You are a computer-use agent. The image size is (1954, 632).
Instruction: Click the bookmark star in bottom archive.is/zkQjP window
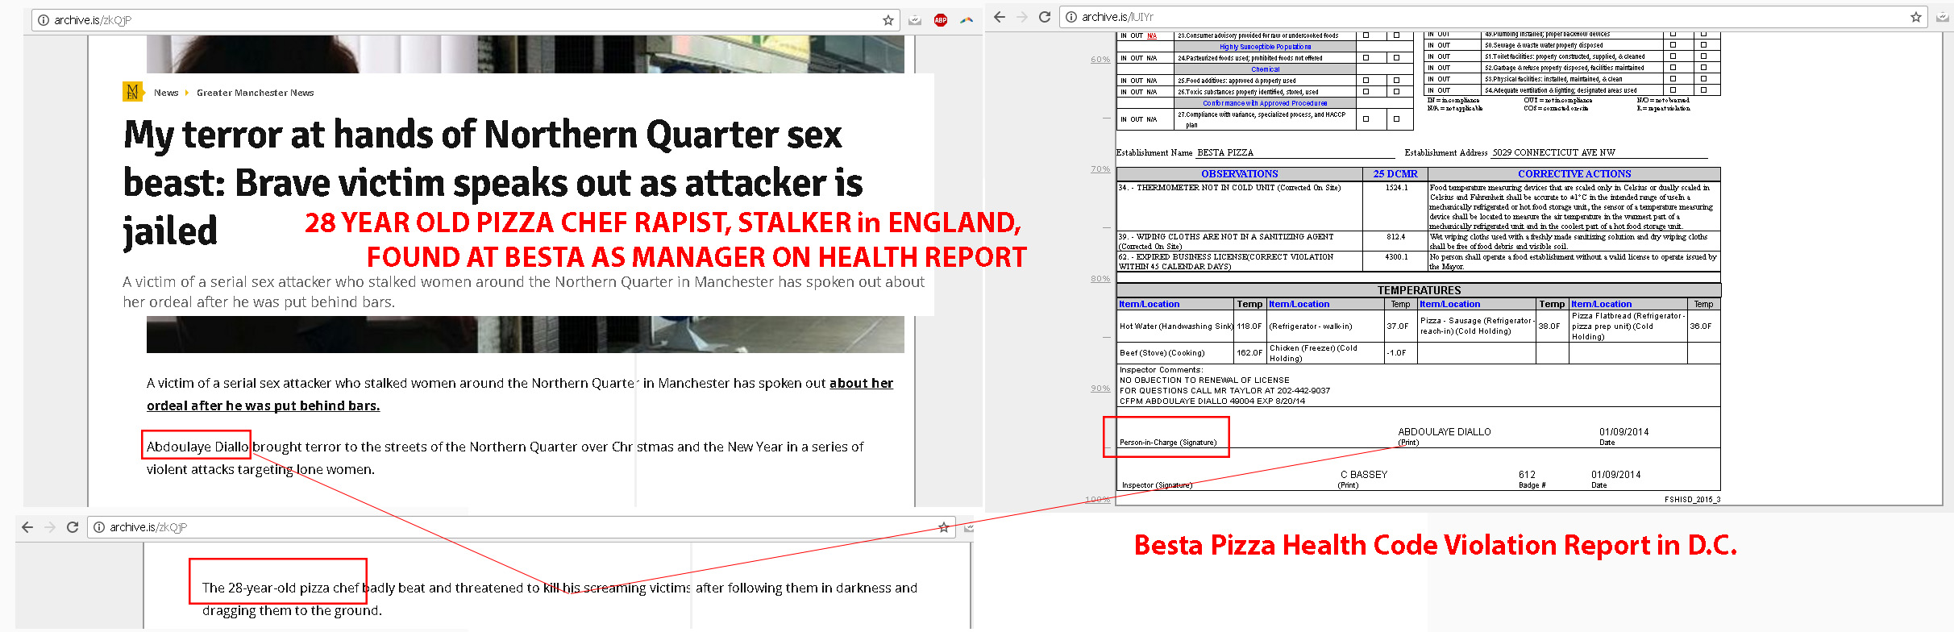(x=943, y=527)
